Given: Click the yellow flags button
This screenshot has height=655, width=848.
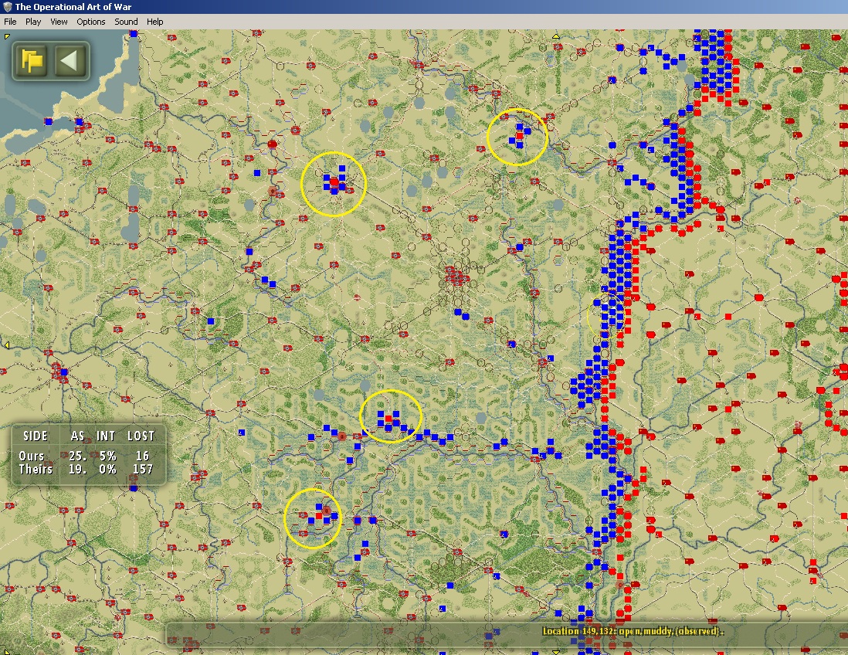Looking at the screenshot, I should pyautogui.click(x=32, y=60).
